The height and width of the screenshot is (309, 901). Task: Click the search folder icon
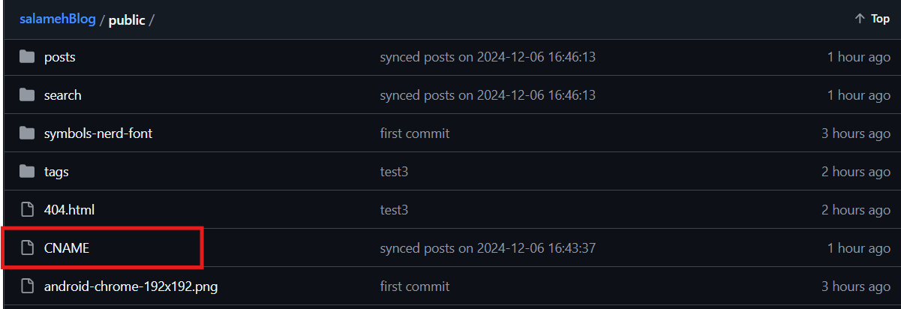click(28, 95)
